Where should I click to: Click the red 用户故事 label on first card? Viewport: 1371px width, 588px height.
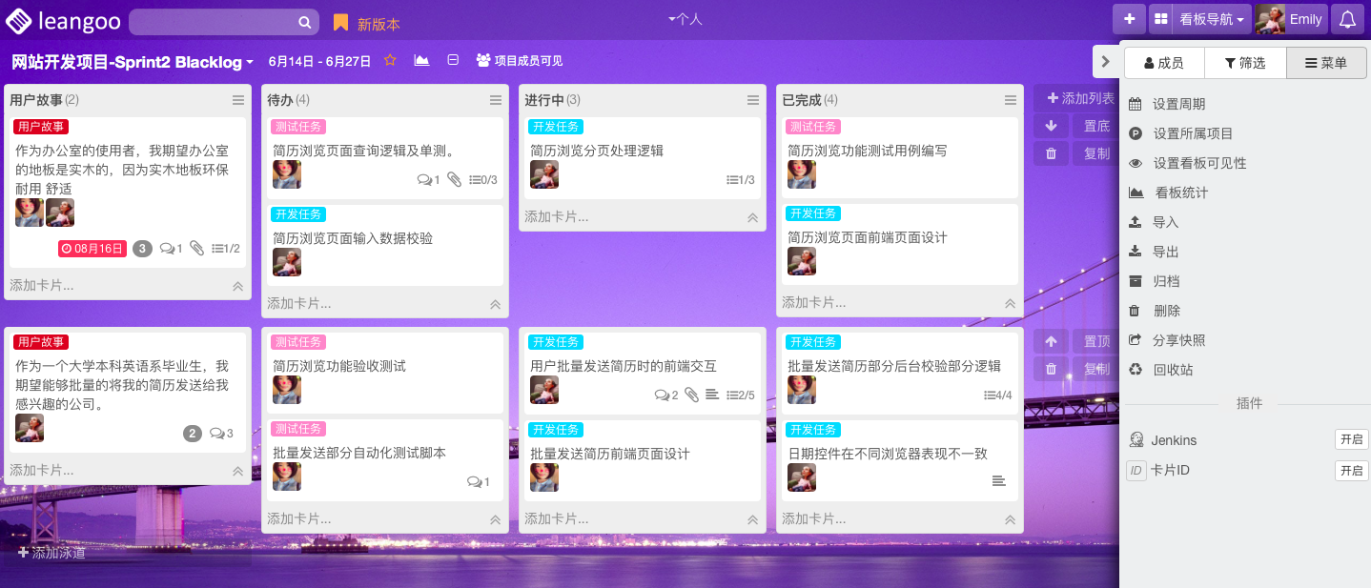point(41,127)
